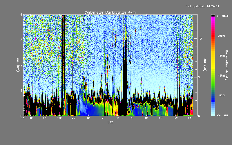The width and height of the screenshot is (232, 145).
Task: Click the '2:' time tick label
Action: 103,118
